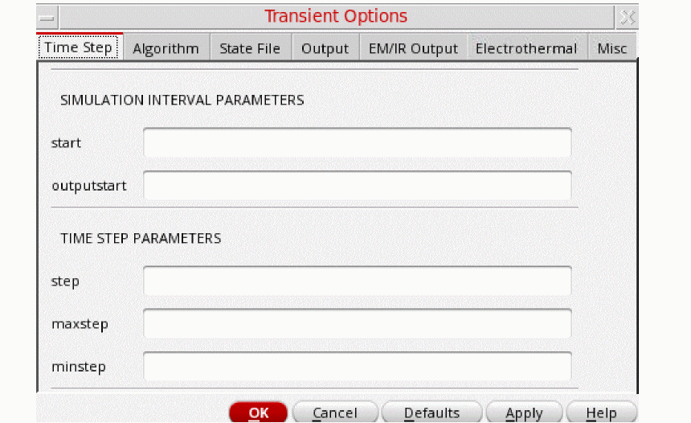
Task: Focus the outputstart text field
Action: pos(358,185)
